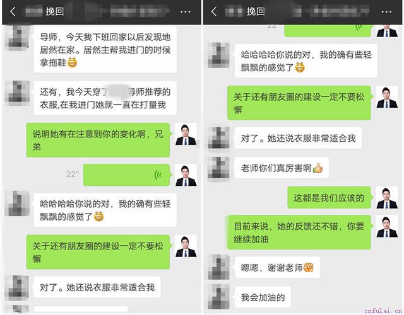Tap blurred avatar beside '老师你们真厉害啊' message
Screen dimensions: 404x315
[x=218, y=168]
